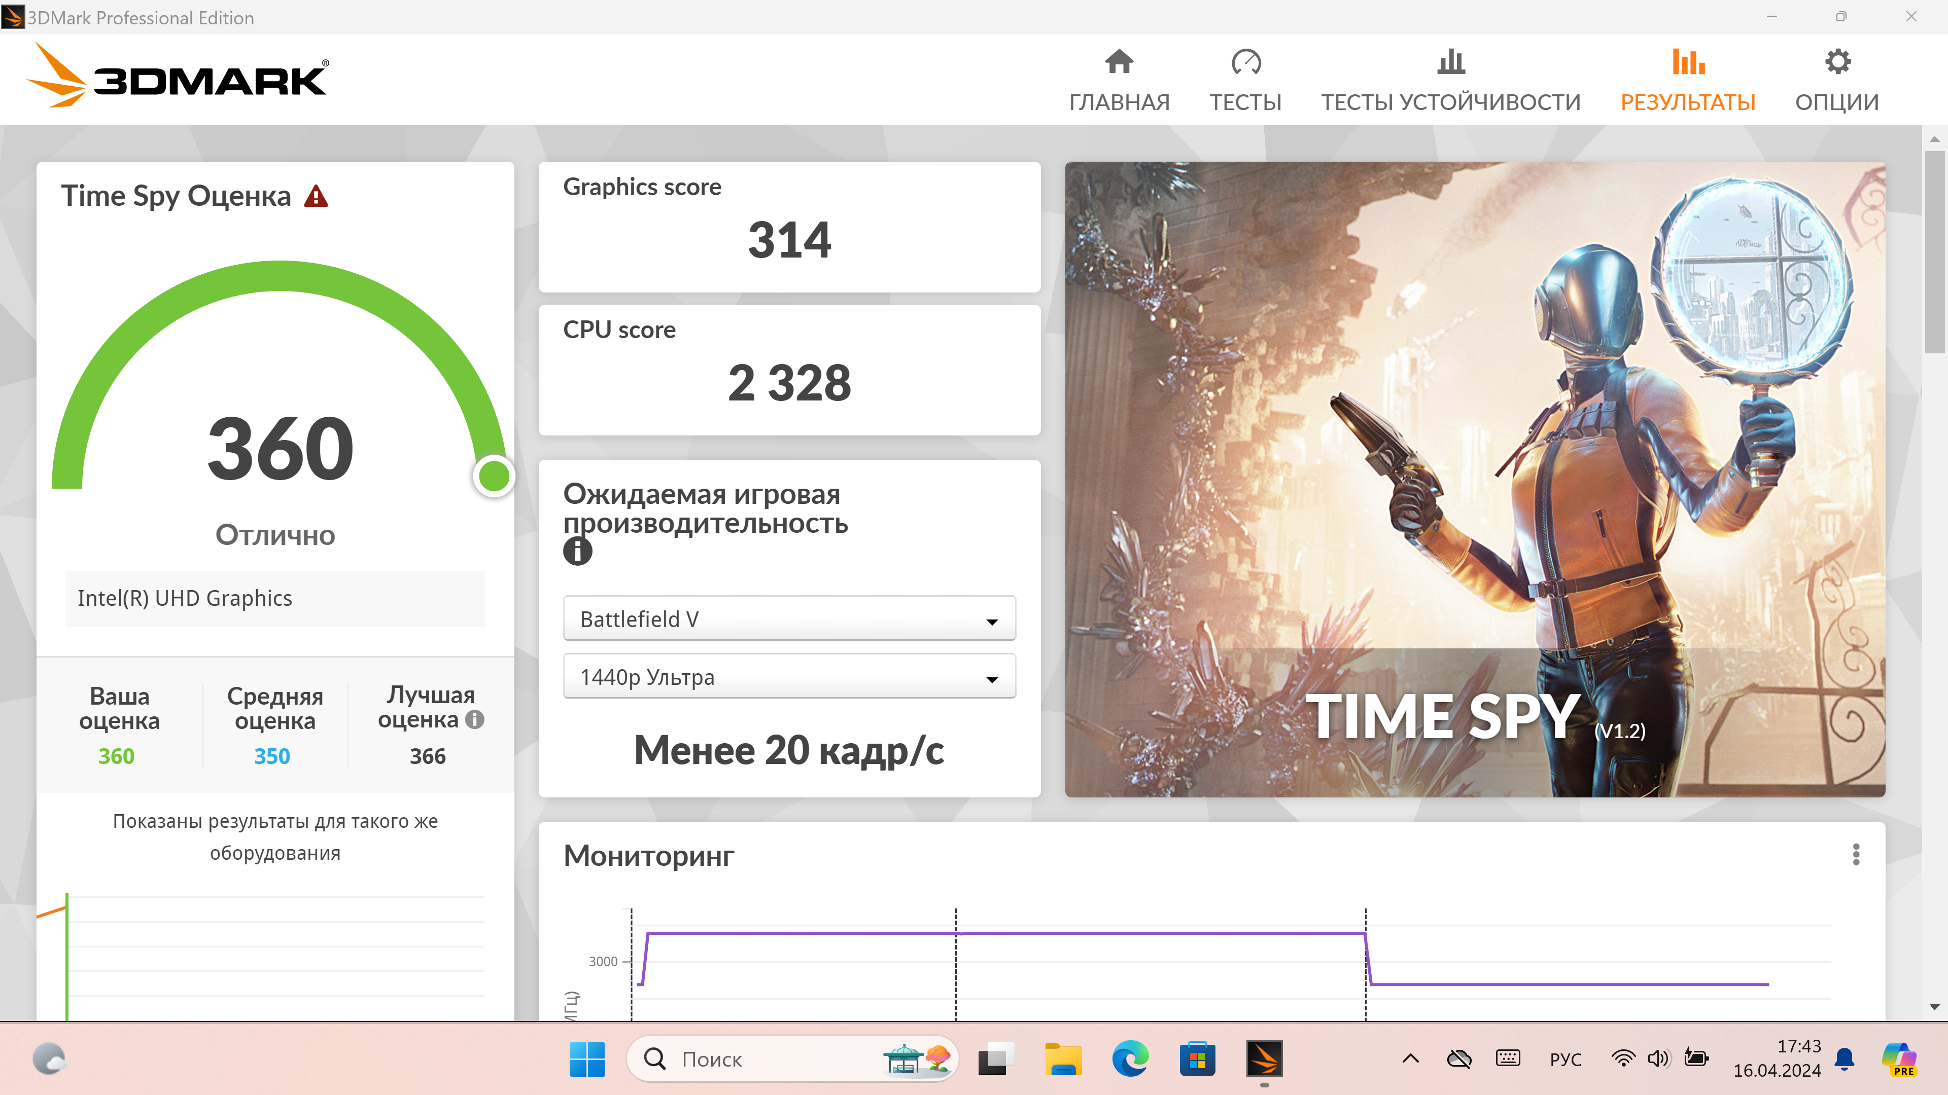Click the Time Spy preview image

[x=1475, y=479]
